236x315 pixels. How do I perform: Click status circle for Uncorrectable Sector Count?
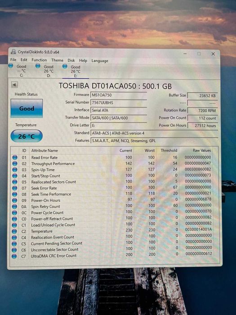click(14, 250)
